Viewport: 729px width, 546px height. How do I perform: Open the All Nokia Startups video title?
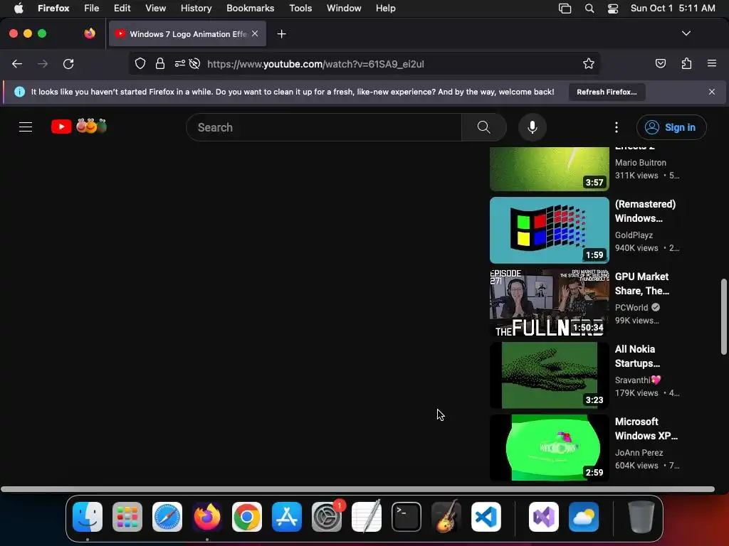637,356
